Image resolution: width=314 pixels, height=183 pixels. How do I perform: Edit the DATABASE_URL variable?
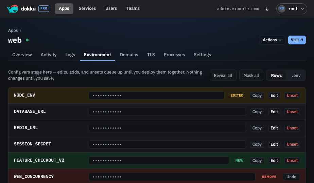click(274, 112)
